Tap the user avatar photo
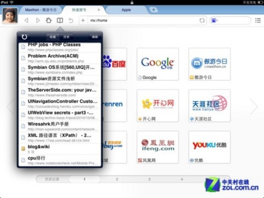264x198 pixels. pyautogui.click(x=10, y=15)
